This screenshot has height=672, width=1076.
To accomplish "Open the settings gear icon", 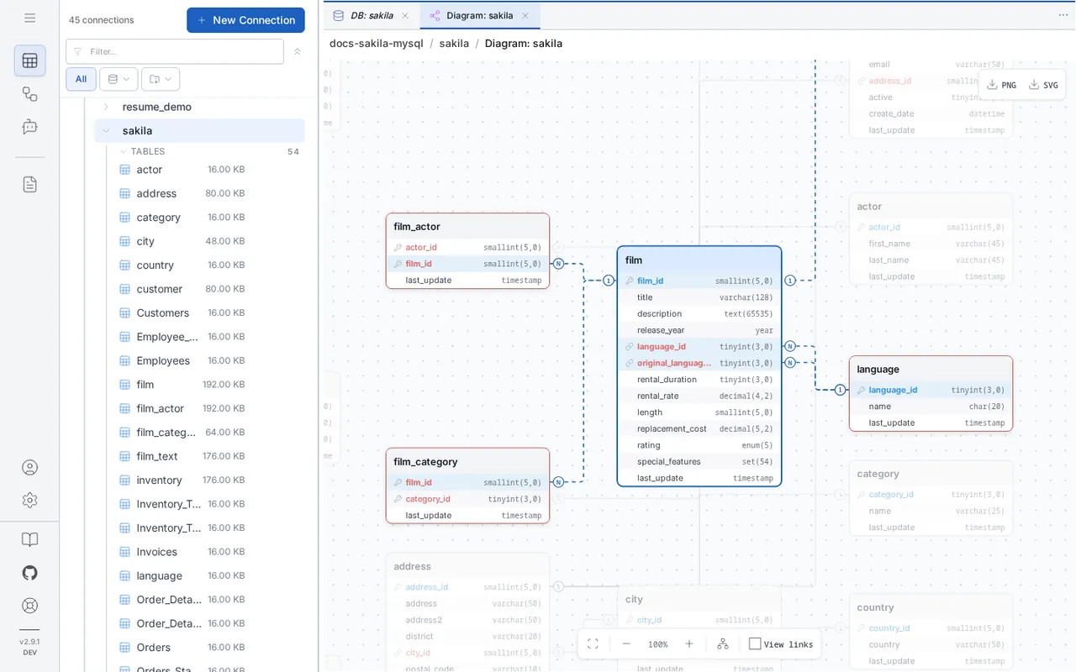I will (29, 501).
